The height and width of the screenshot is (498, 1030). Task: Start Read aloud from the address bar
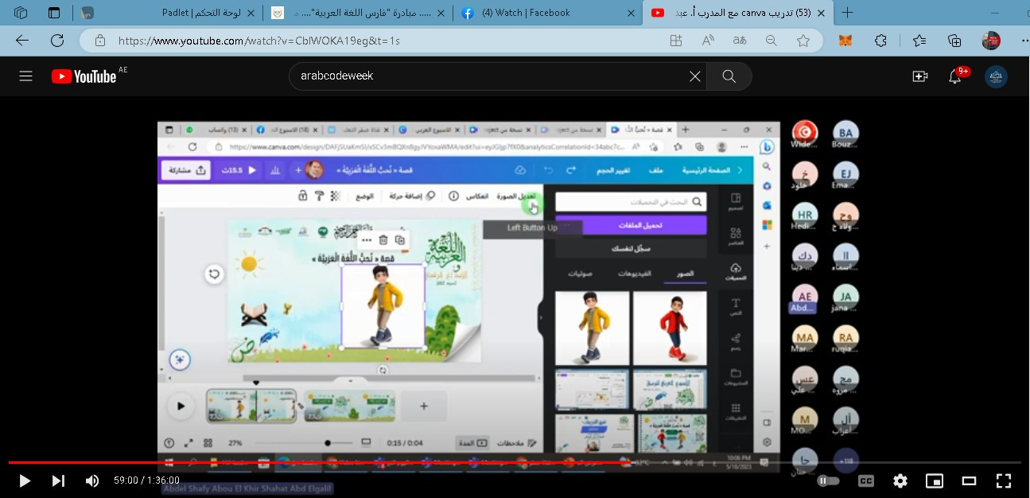point(708,41)
